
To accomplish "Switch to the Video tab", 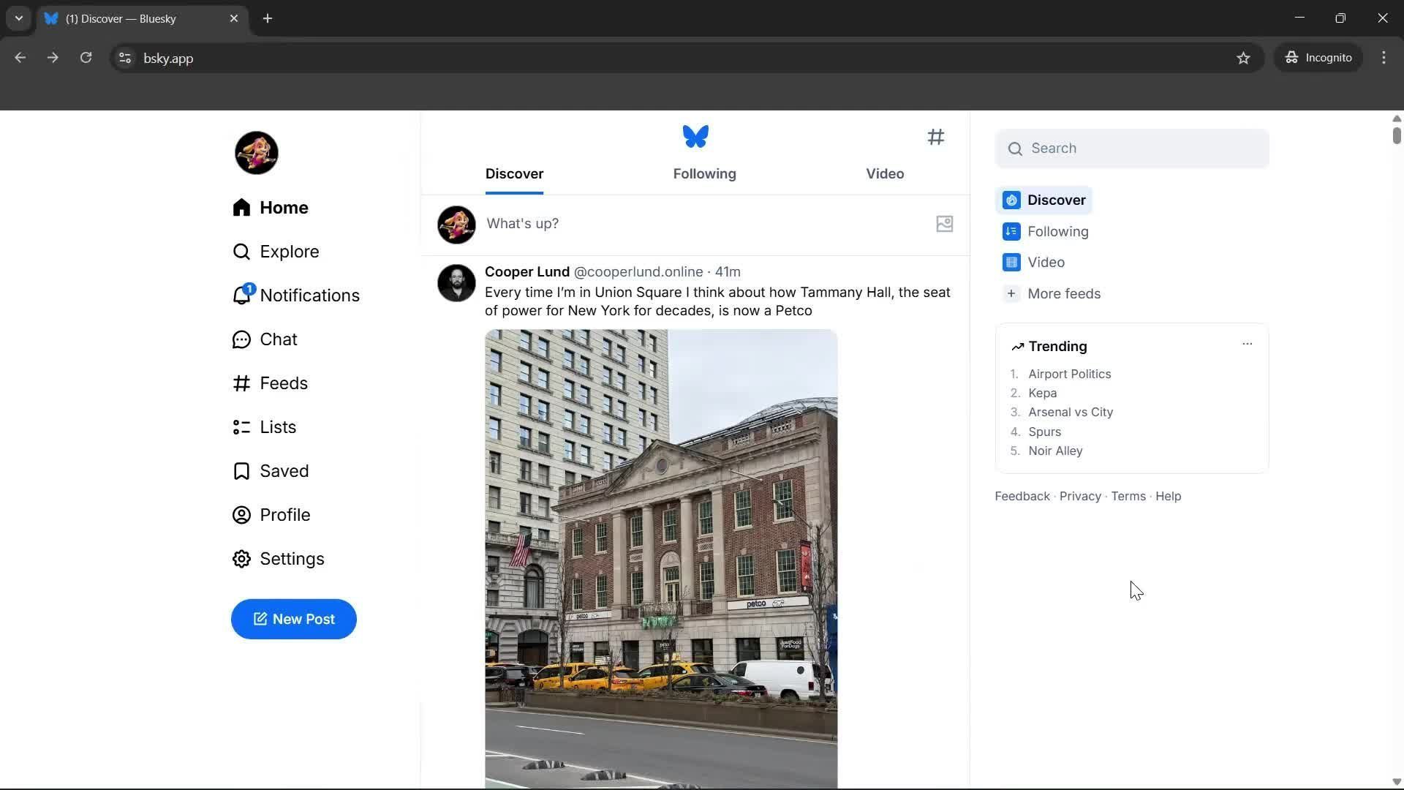I will (x=885, y=174).
